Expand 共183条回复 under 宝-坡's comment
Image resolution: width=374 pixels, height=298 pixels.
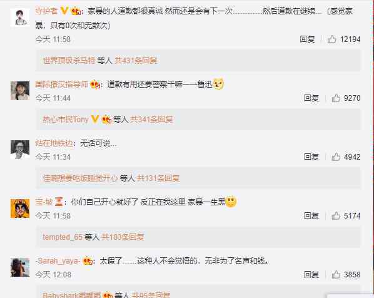tap(123, 237)
